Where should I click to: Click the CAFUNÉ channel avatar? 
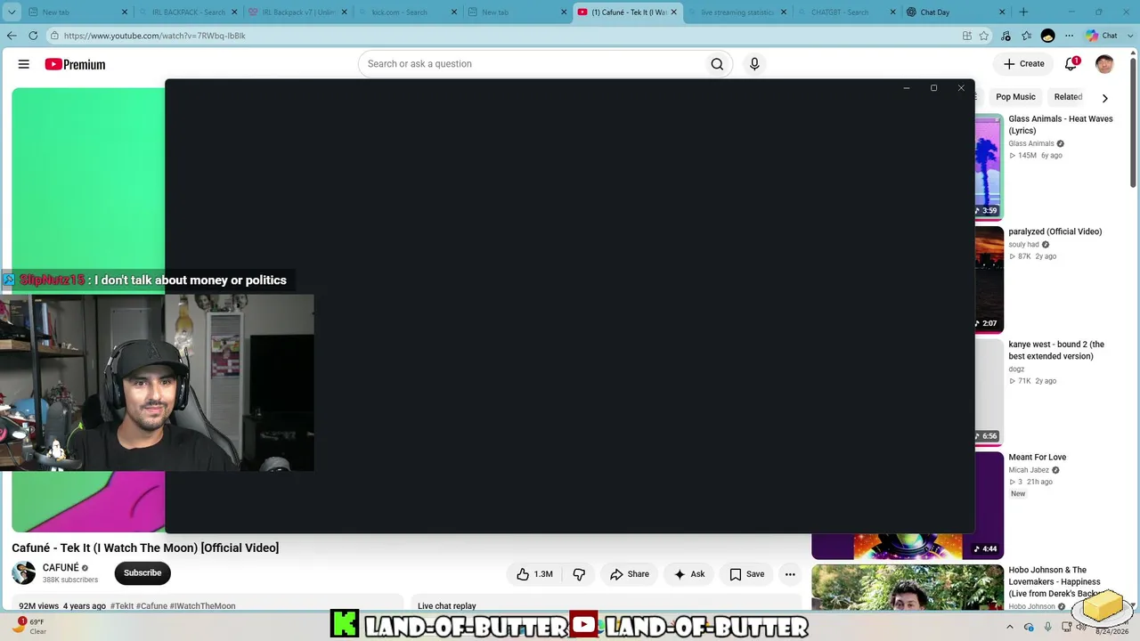pyautogui.click(x=24, y=573)
